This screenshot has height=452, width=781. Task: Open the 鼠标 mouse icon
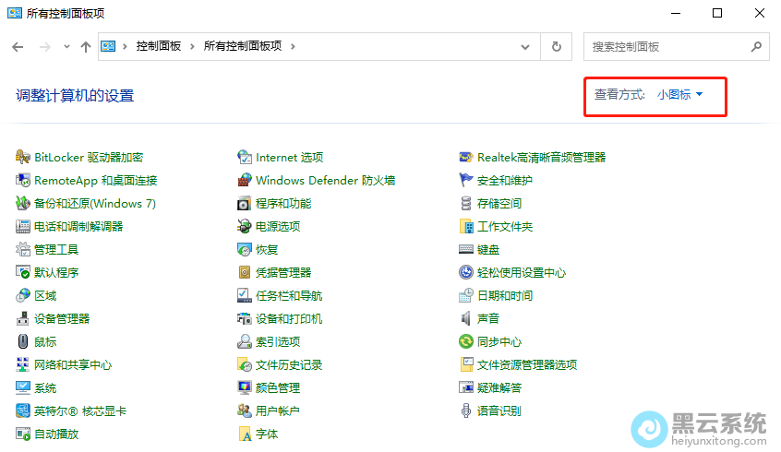tap(22, 341)
